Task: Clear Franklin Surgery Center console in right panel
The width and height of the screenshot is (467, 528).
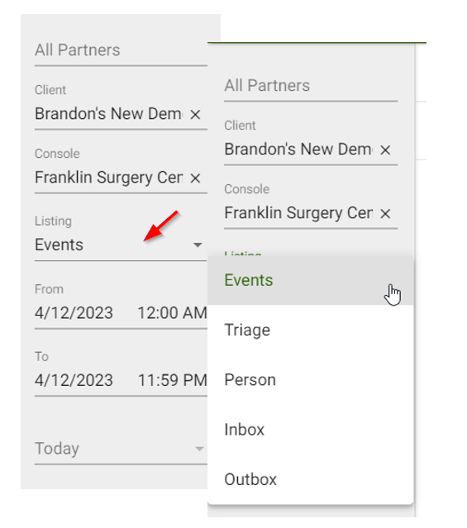Action: [385, 213]
